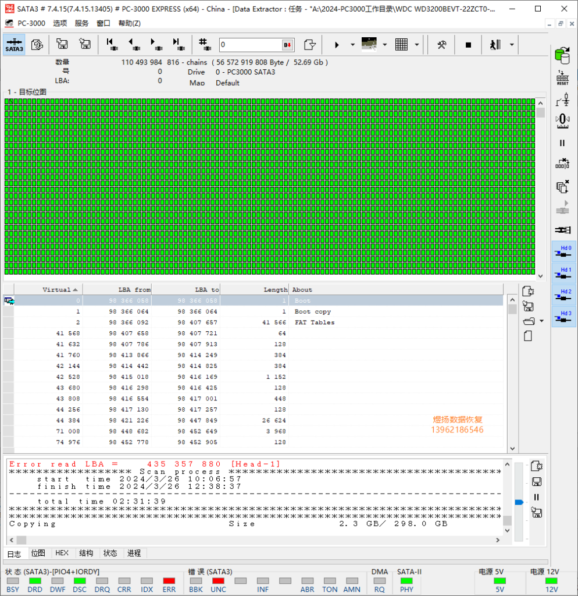Toggle the Hd 3 head button

pos(563,318)
